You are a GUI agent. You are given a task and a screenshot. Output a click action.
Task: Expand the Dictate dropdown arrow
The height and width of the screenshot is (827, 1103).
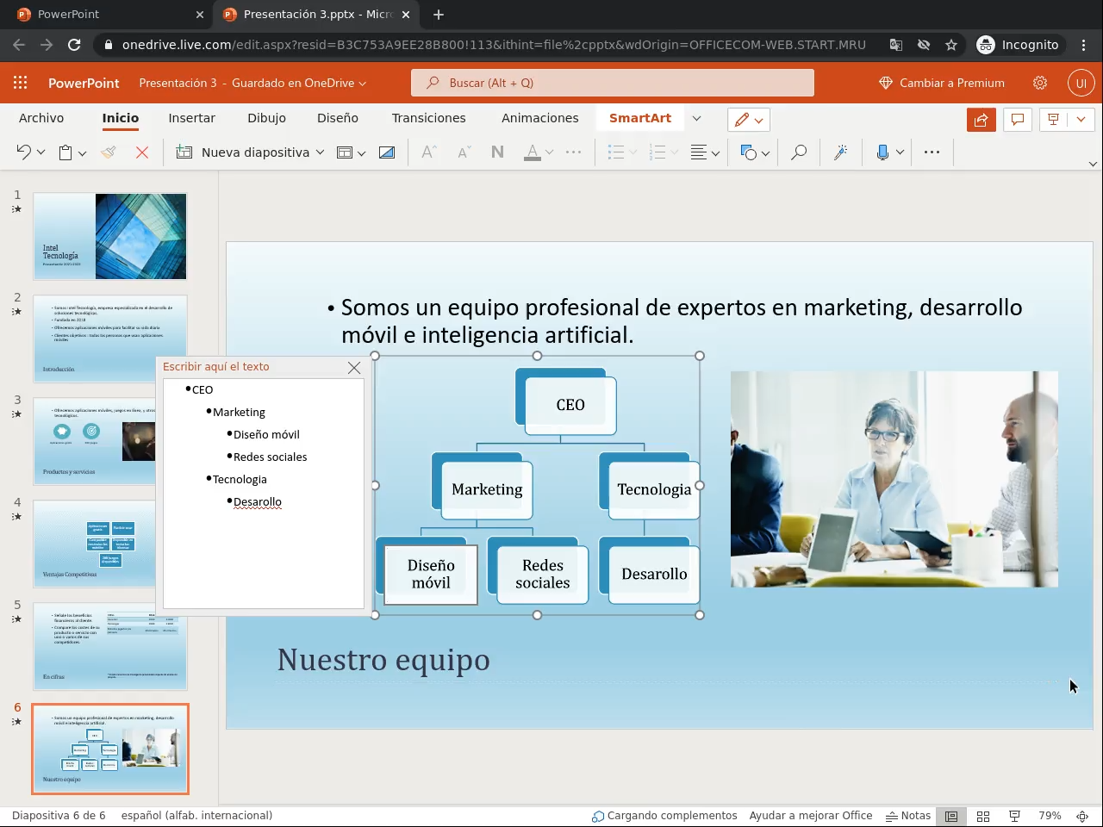coord(900,152)
